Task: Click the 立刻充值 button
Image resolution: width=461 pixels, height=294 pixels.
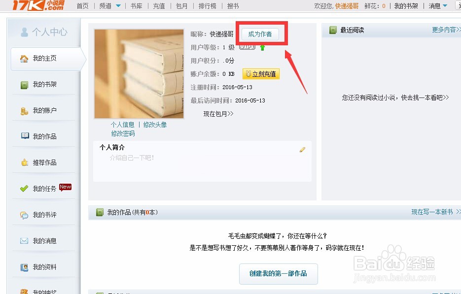Action: [261, 74]
